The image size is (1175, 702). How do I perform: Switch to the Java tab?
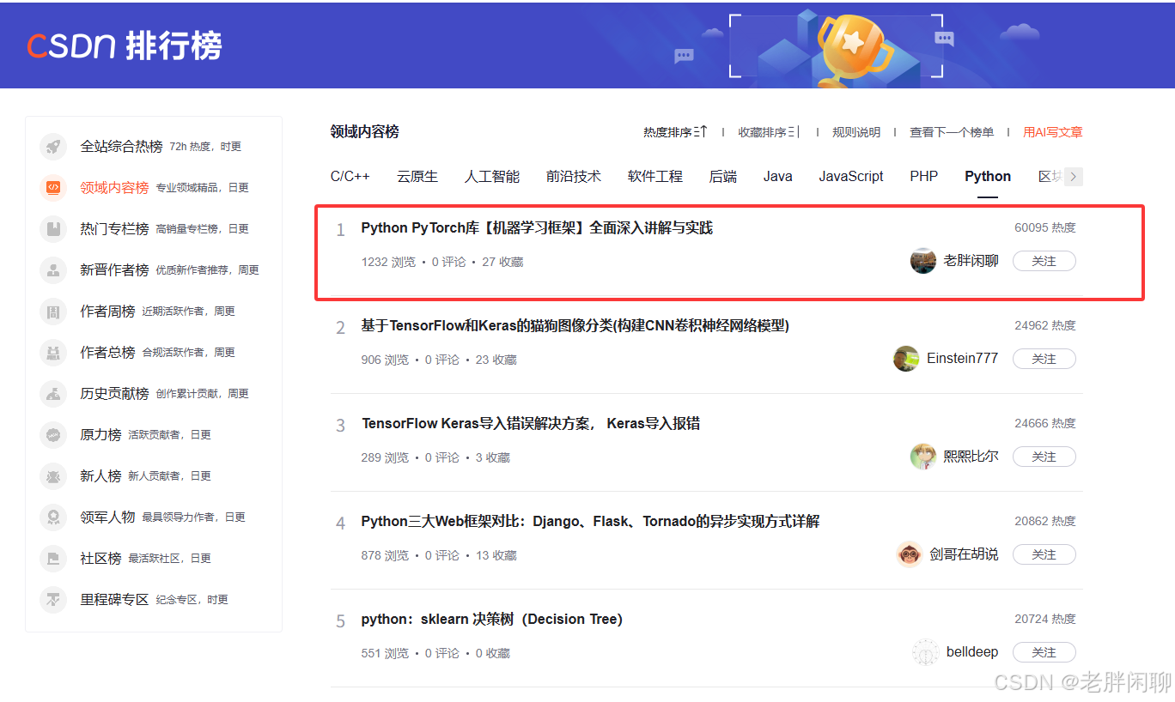click(x=778, y=176)
